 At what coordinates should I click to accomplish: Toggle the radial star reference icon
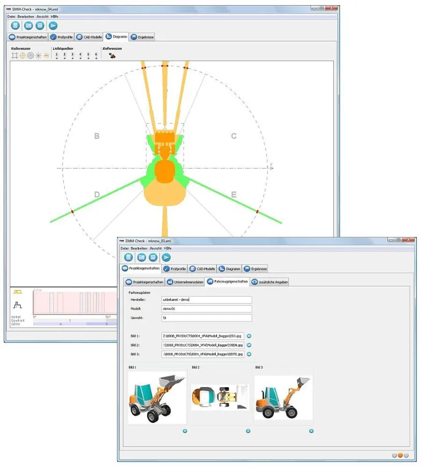point(38,56)
